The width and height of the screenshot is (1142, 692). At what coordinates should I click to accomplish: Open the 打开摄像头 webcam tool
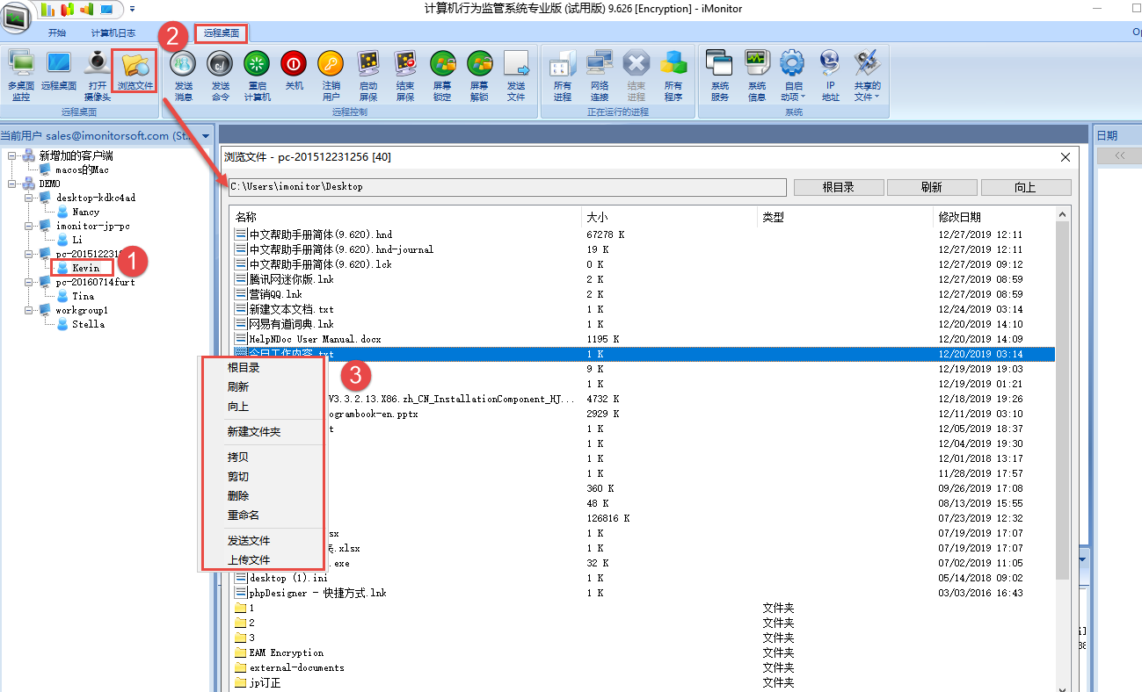(98, 74)
